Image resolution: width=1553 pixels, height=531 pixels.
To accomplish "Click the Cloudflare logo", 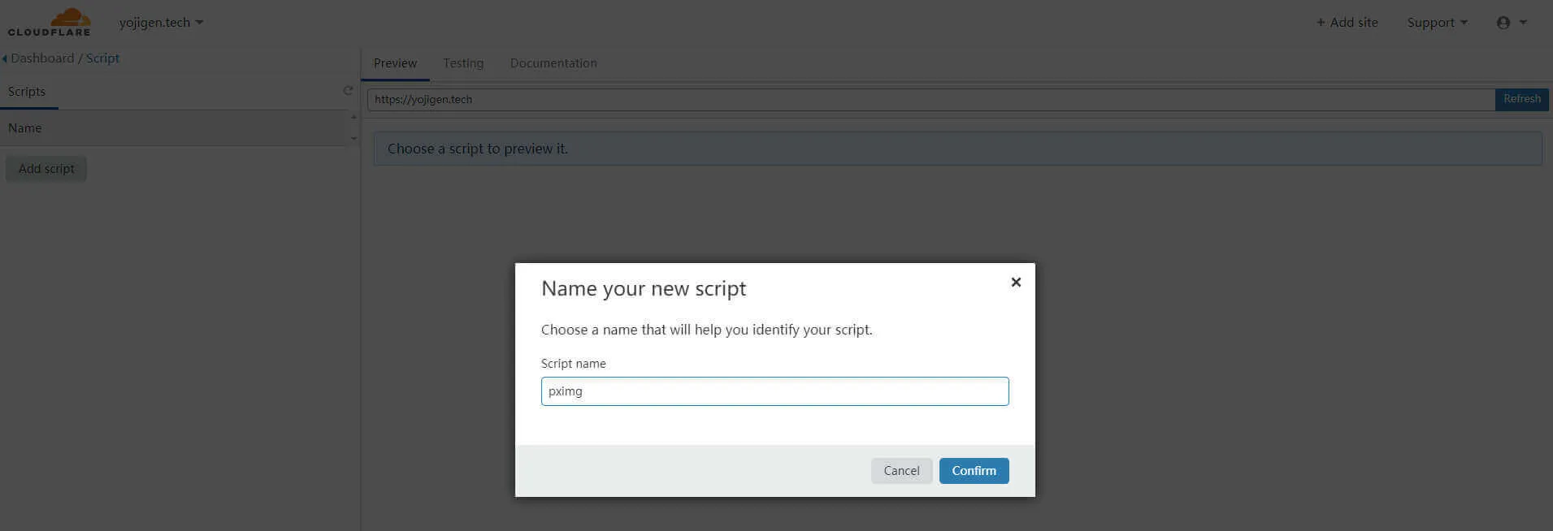I will tap(50, 22).
